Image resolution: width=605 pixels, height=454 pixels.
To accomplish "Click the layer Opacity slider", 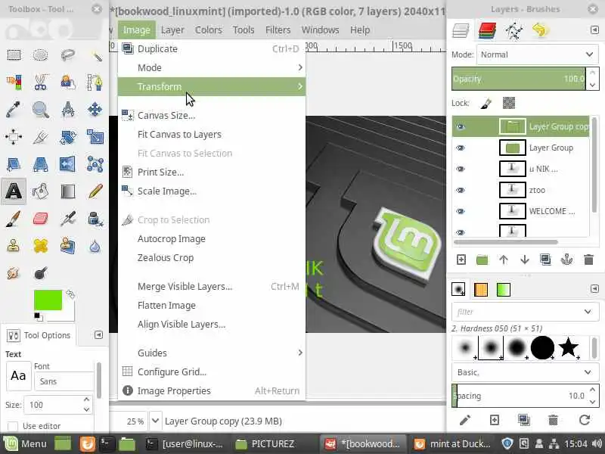I will (519, 79).
